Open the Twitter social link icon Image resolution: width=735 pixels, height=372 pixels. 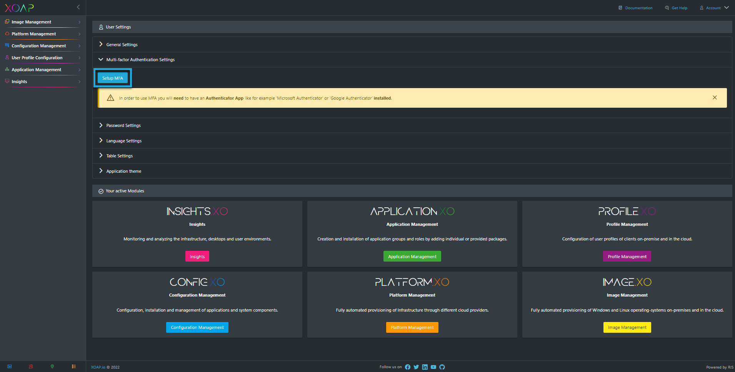pyautogui.click(x=416, y=367)
